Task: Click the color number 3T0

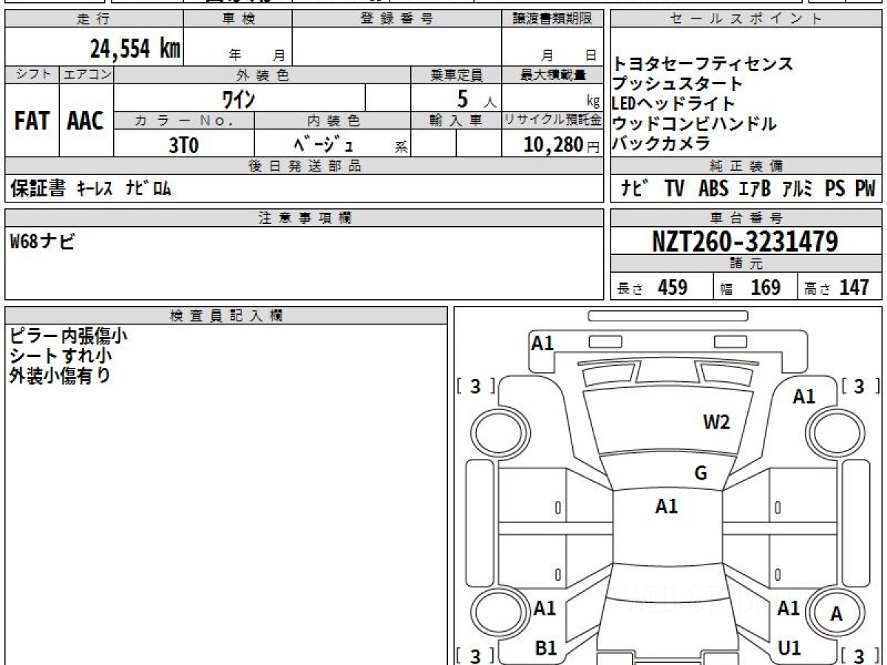Action: tap(183, 146)
